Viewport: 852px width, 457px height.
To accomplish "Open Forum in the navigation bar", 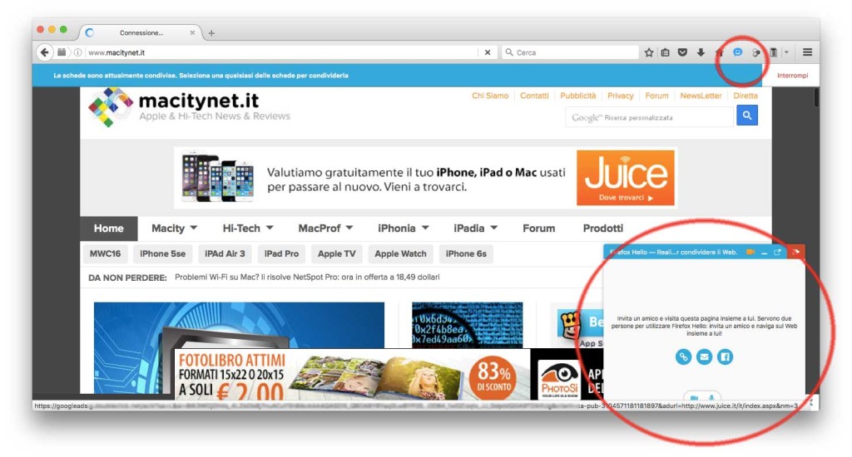I will [x=539, y=228].
